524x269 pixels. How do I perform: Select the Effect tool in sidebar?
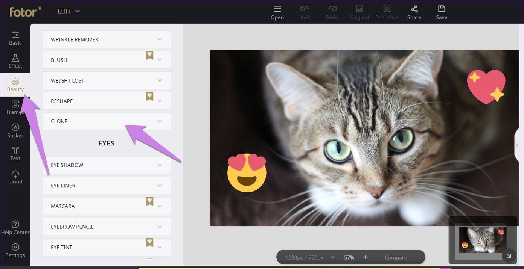pyautogui.click(x=15, y=61)
